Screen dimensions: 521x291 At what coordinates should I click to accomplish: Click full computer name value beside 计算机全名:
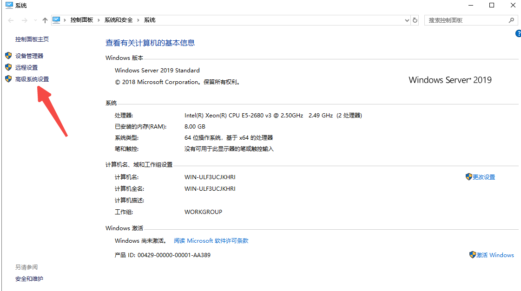tap(210, 188)
